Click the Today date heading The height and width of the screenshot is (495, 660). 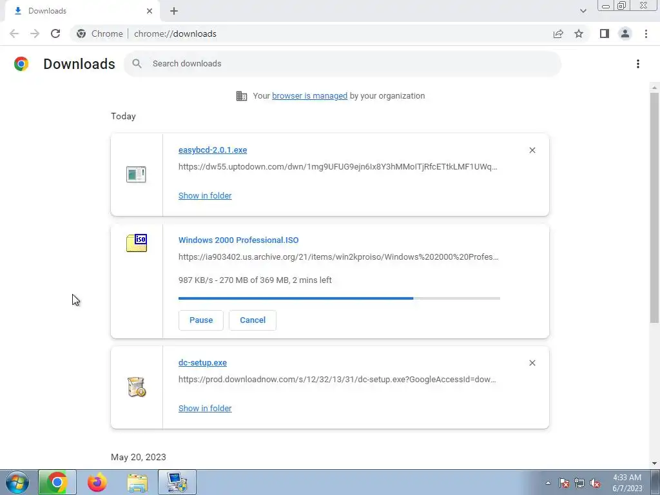coord(123,116)
